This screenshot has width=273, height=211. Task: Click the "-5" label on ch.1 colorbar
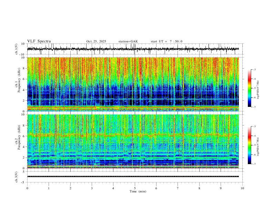click(x=254, y=88)
